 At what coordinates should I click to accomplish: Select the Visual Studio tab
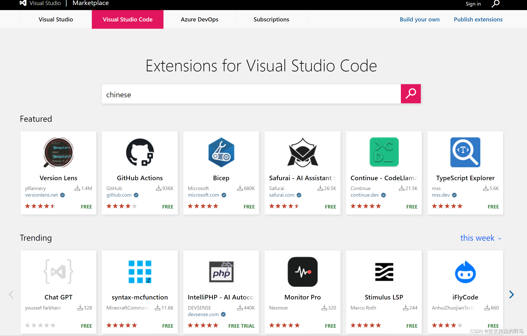[x=56, y=19]
